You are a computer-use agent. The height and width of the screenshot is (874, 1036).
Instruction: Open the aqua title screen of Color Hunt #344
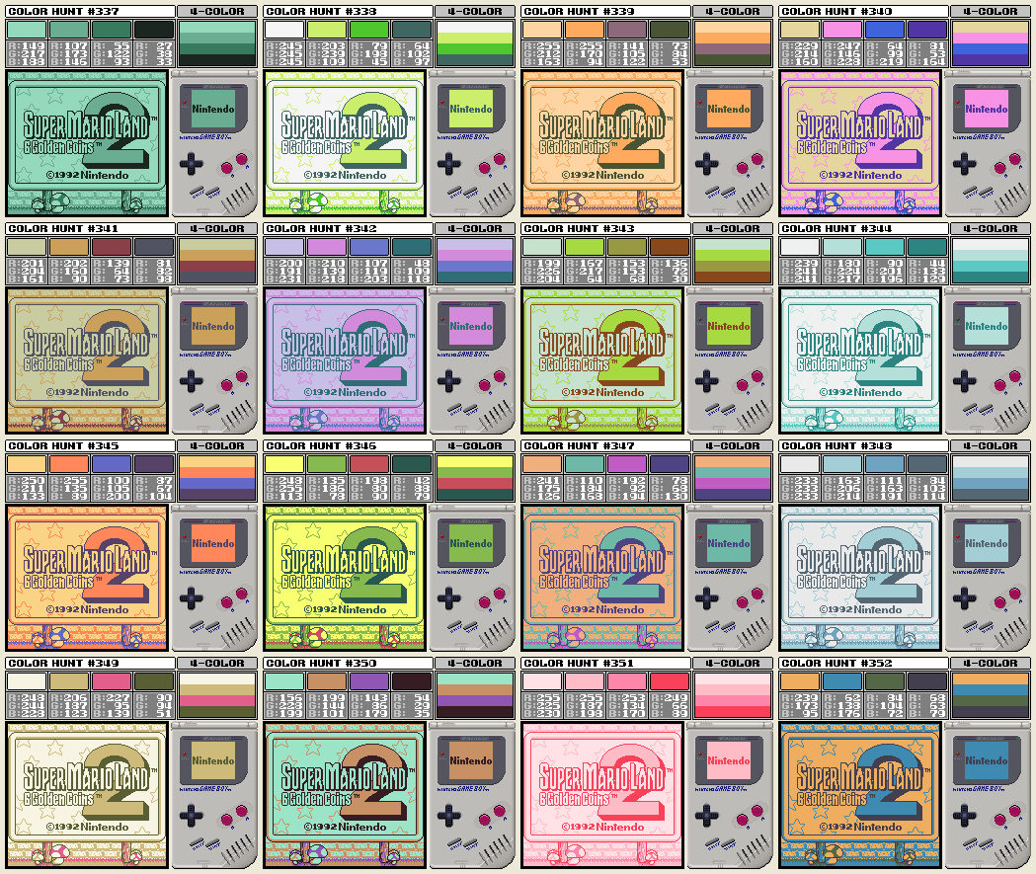coord(860,360)
